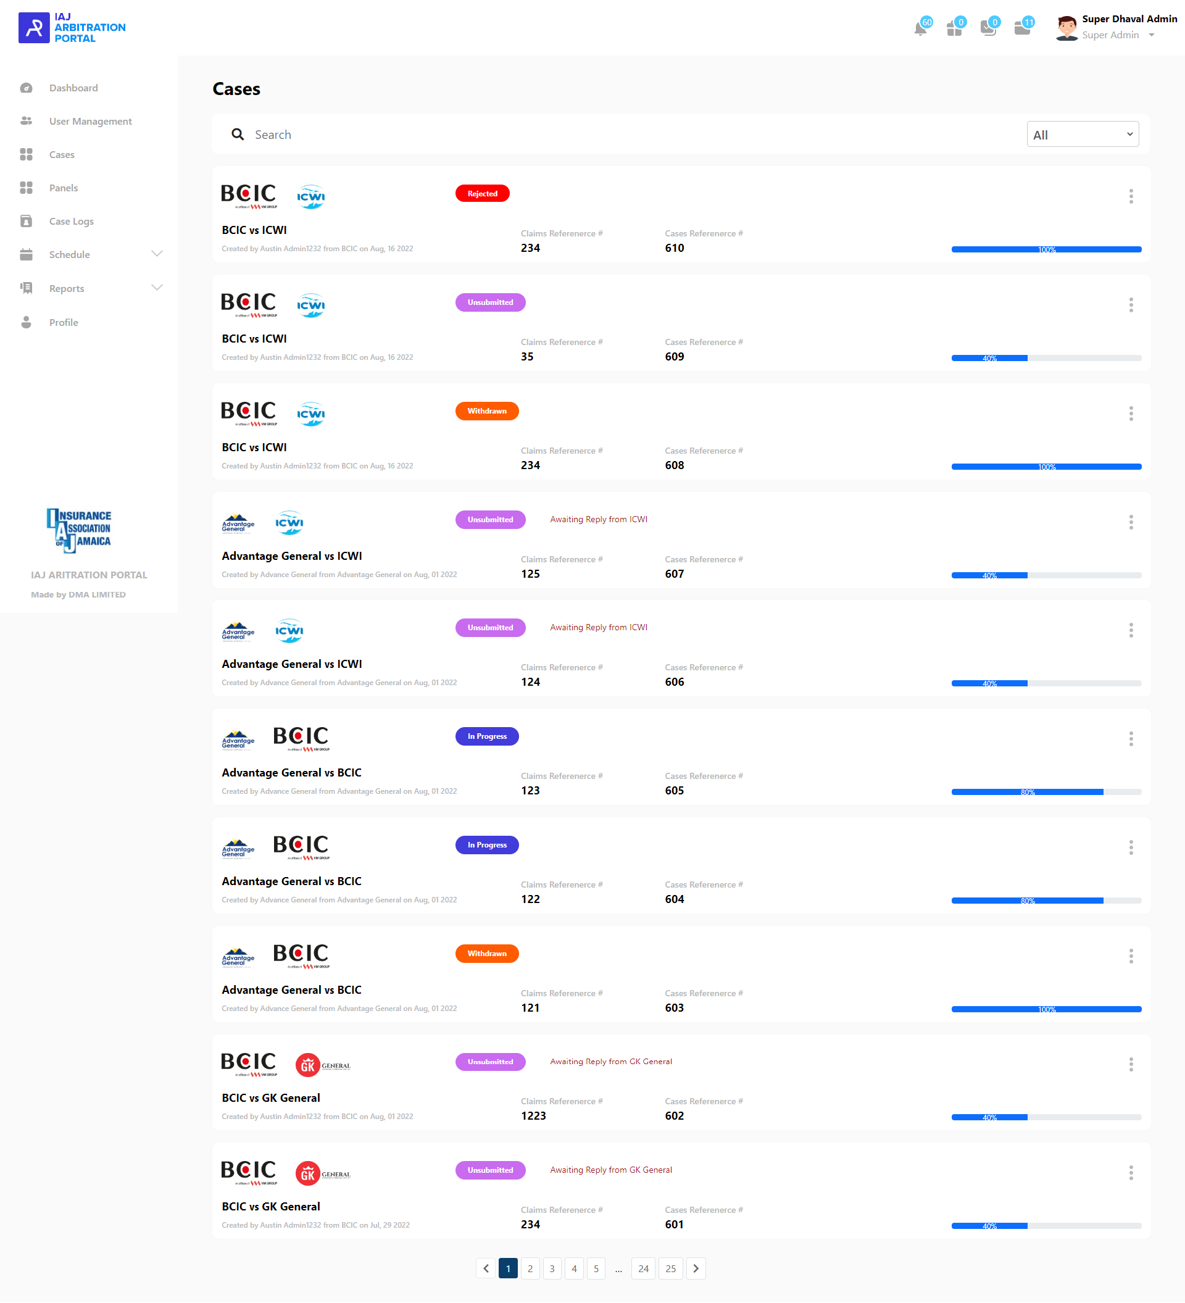Click the header folder icon with badge 11

click(1021, 28)
